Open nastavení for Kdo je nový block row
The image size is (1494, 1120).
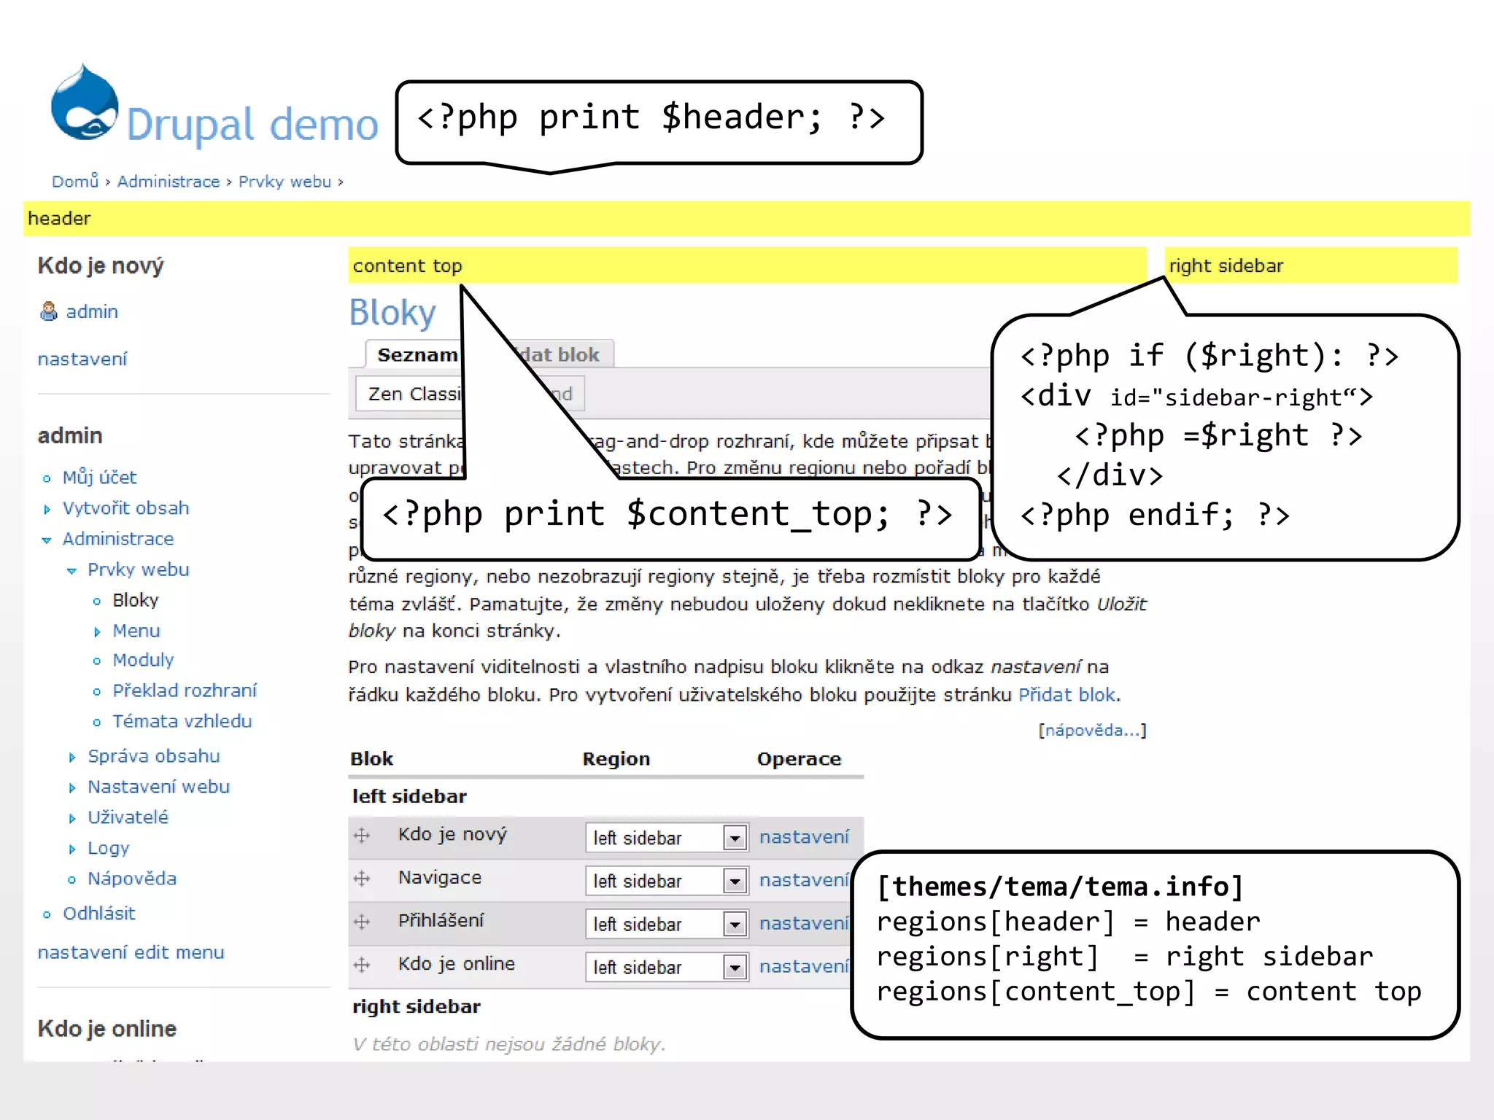coord(804,837)
